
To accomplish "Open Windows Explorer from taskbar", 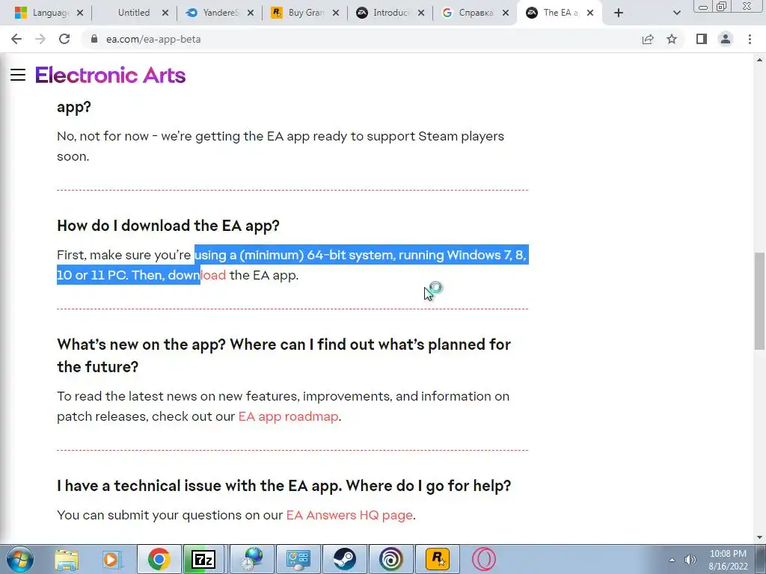I will point(67,559).
